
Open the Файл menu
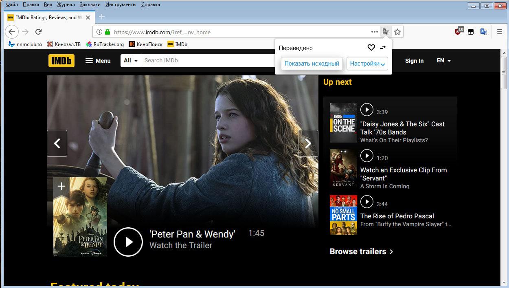click(12, 4)
